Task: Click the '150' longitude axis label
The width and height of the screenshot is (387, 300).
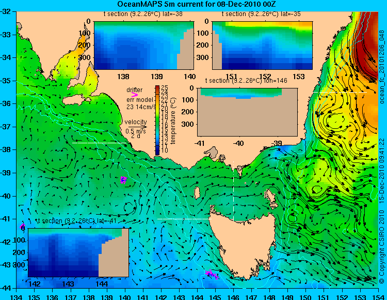Action: click(x=306, y=297)
